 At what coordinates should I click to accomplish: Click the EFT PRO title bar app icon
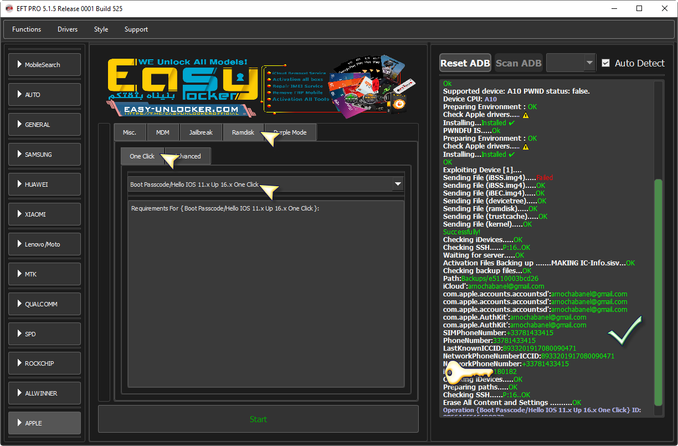9,9
